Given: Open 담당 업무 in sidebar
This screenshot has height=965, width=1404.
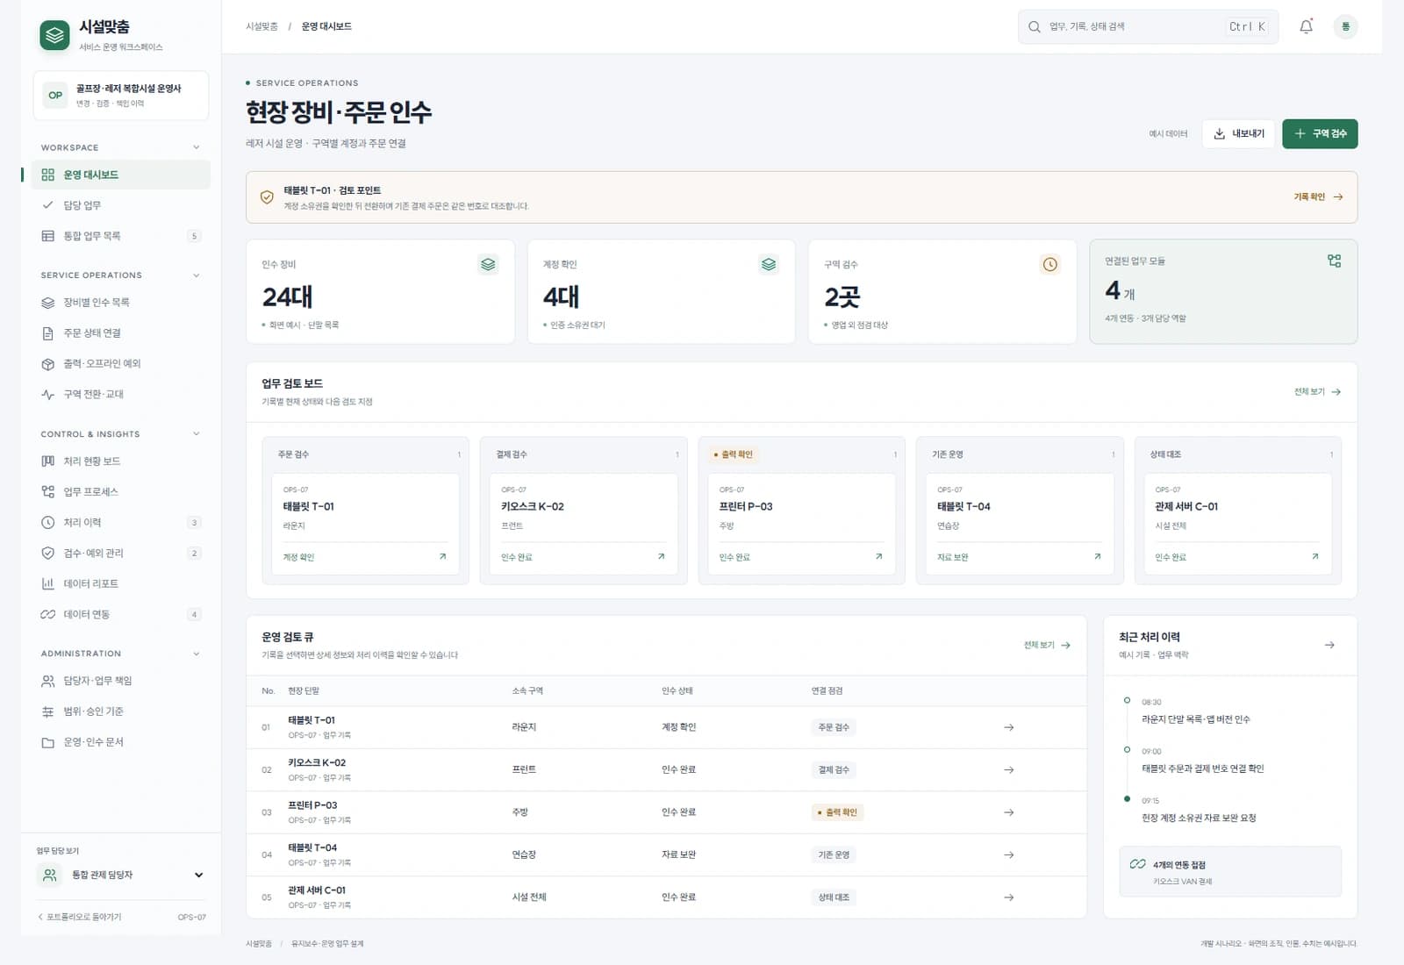Looking at the screenshot, I should coord(121,205).
